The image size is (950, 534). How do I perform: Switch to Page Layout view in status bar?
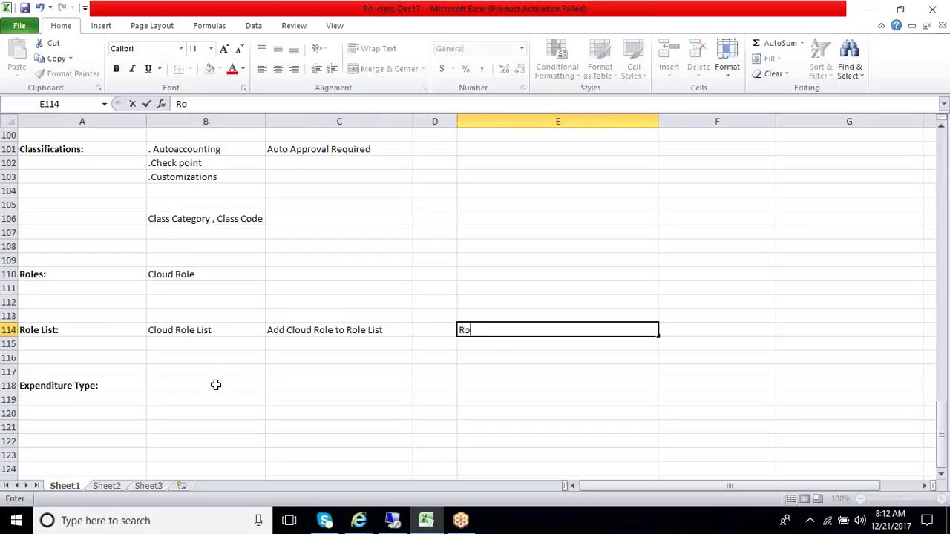tap(805, 498)
